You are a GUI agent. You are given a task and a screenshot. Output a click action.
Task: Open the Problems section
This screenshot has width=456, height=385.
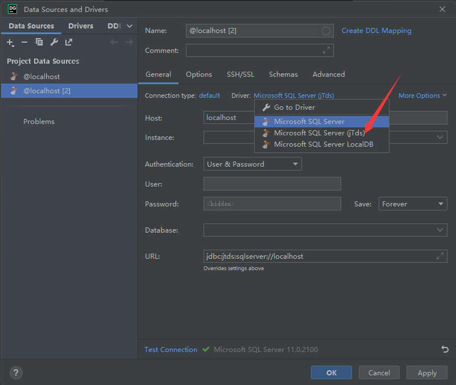coord(39,122)
